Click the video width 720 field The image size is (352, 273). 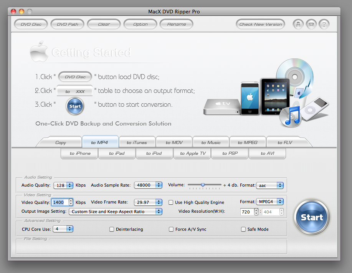pos(247,212)
